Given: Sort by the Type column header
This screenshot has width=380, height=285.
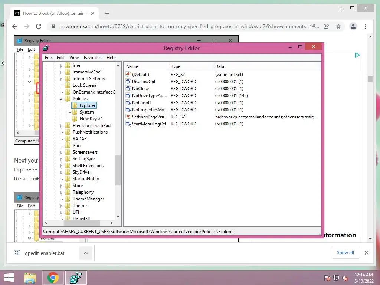Looking at the screenshot, I should (190, 66).
